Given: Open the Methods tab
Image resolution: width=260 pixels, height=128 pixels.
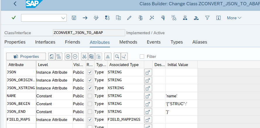Looking at the screenshot, I should (128, 42).
